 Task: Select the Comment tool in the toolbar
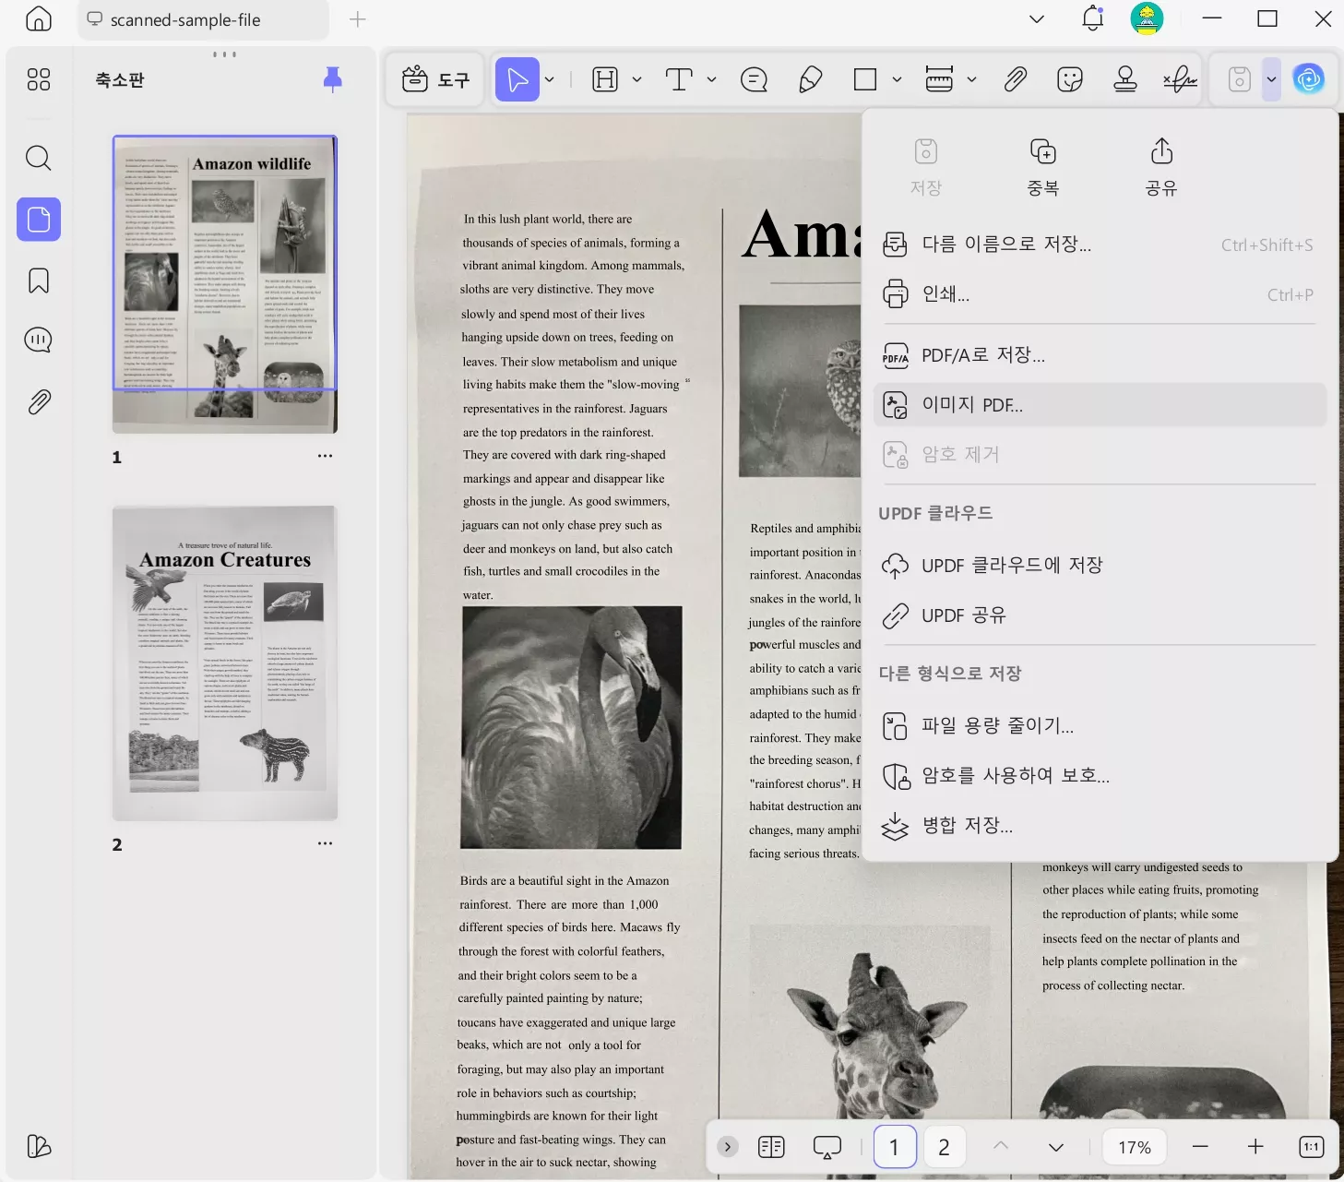755,79
